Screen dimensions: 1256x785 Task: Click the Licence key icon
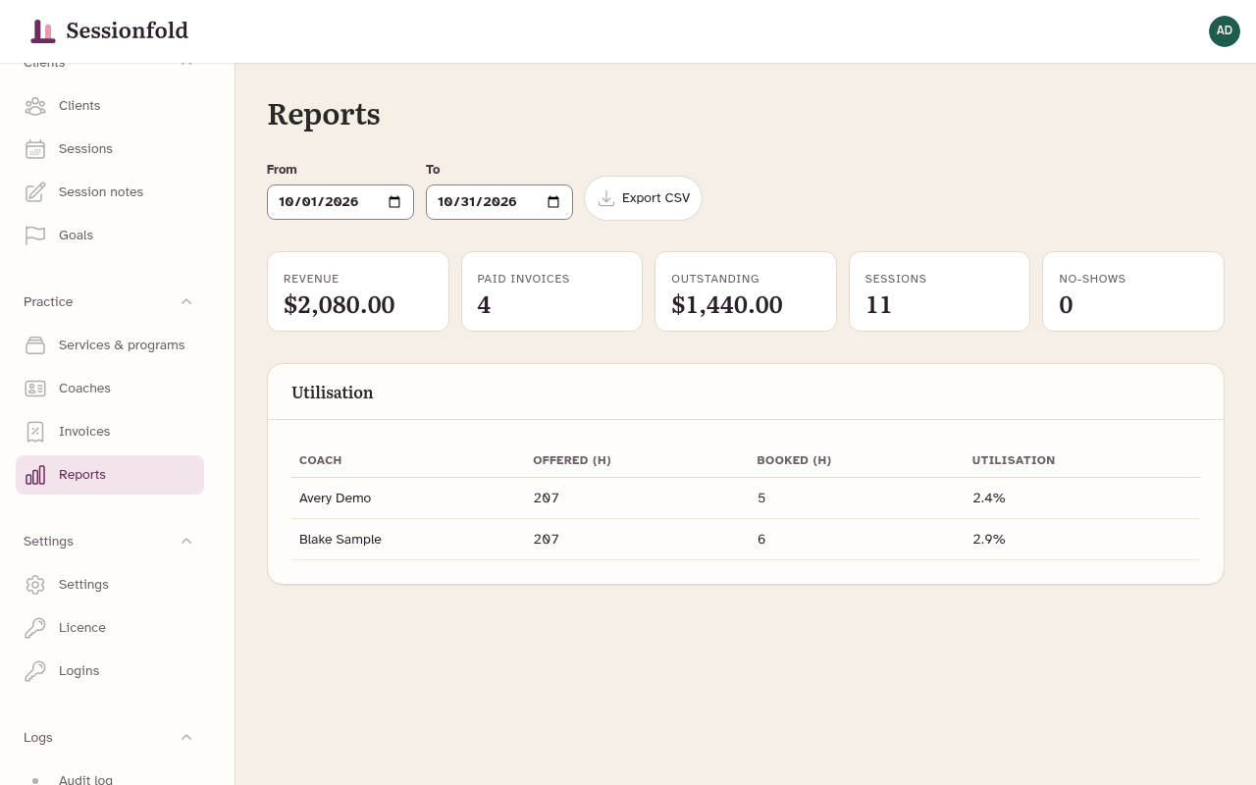(35, 628)
